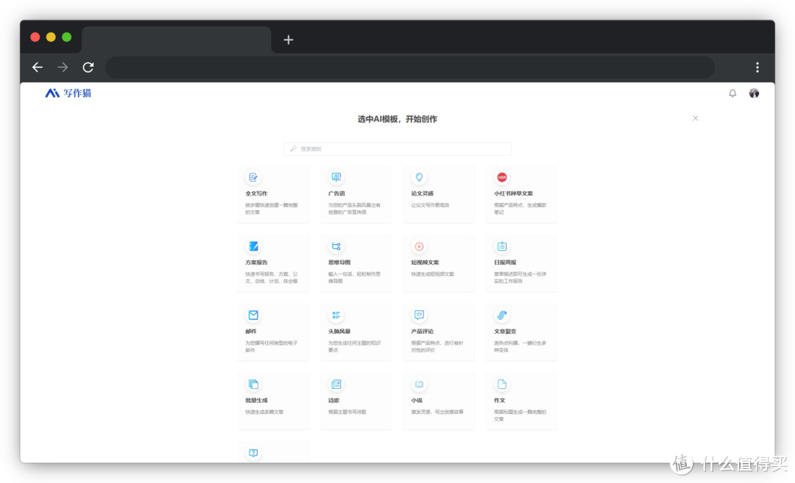Click the 论文灵感 lightbulb icon

coord(419,177)
